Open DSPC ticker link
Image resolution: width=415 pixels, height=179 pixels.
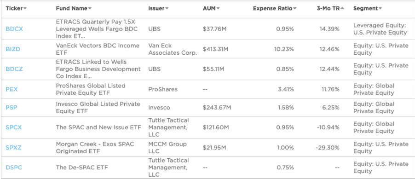click(x=14, y=167)
